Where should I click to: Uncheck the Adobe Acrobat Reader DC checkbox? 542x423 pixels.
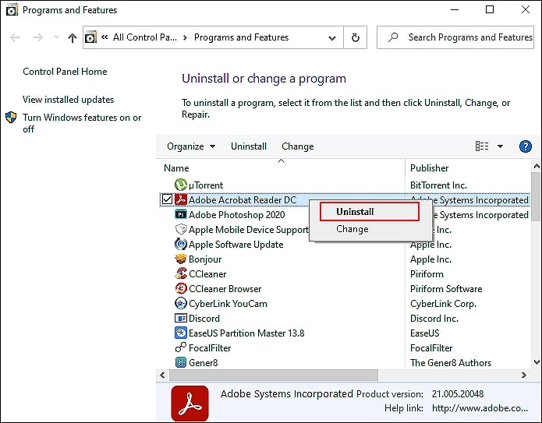click(167, 199)
